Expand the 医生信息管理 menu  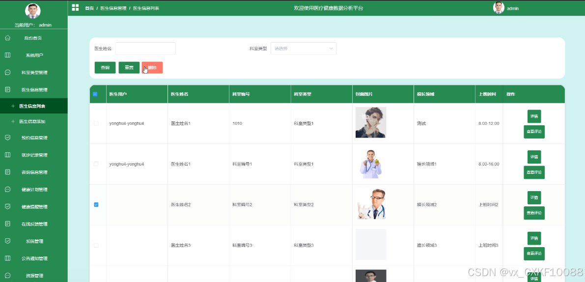[34, 89]
